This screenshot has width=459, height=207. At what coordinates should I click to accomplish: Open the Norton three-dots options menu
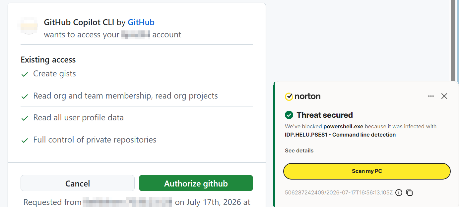tap(431, 96)
